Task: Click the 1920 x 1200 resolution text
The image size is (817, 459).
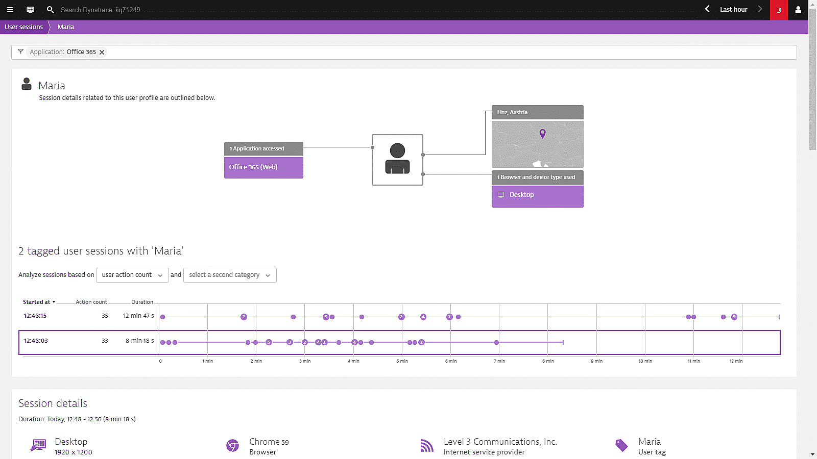Action: pos(74,452)
